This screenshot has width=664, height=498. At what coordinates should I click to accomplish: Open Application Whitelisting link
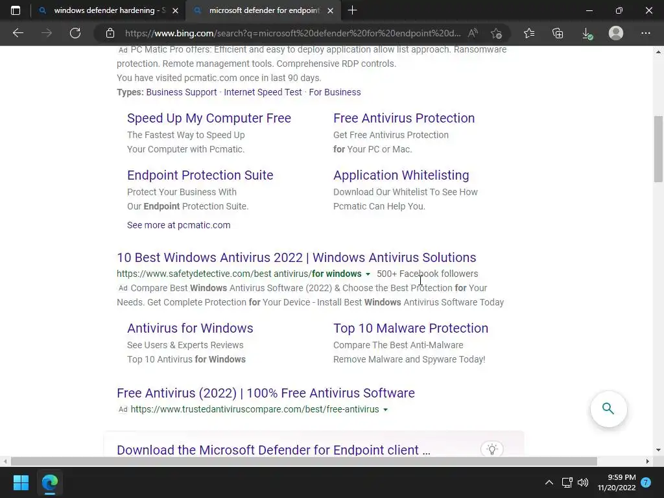tap(401, 175)
